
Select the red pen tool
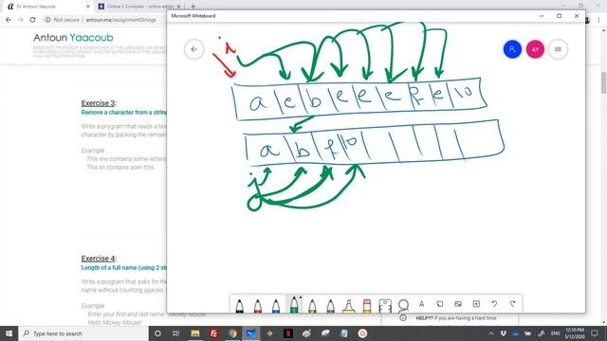(x=258, y=305)
